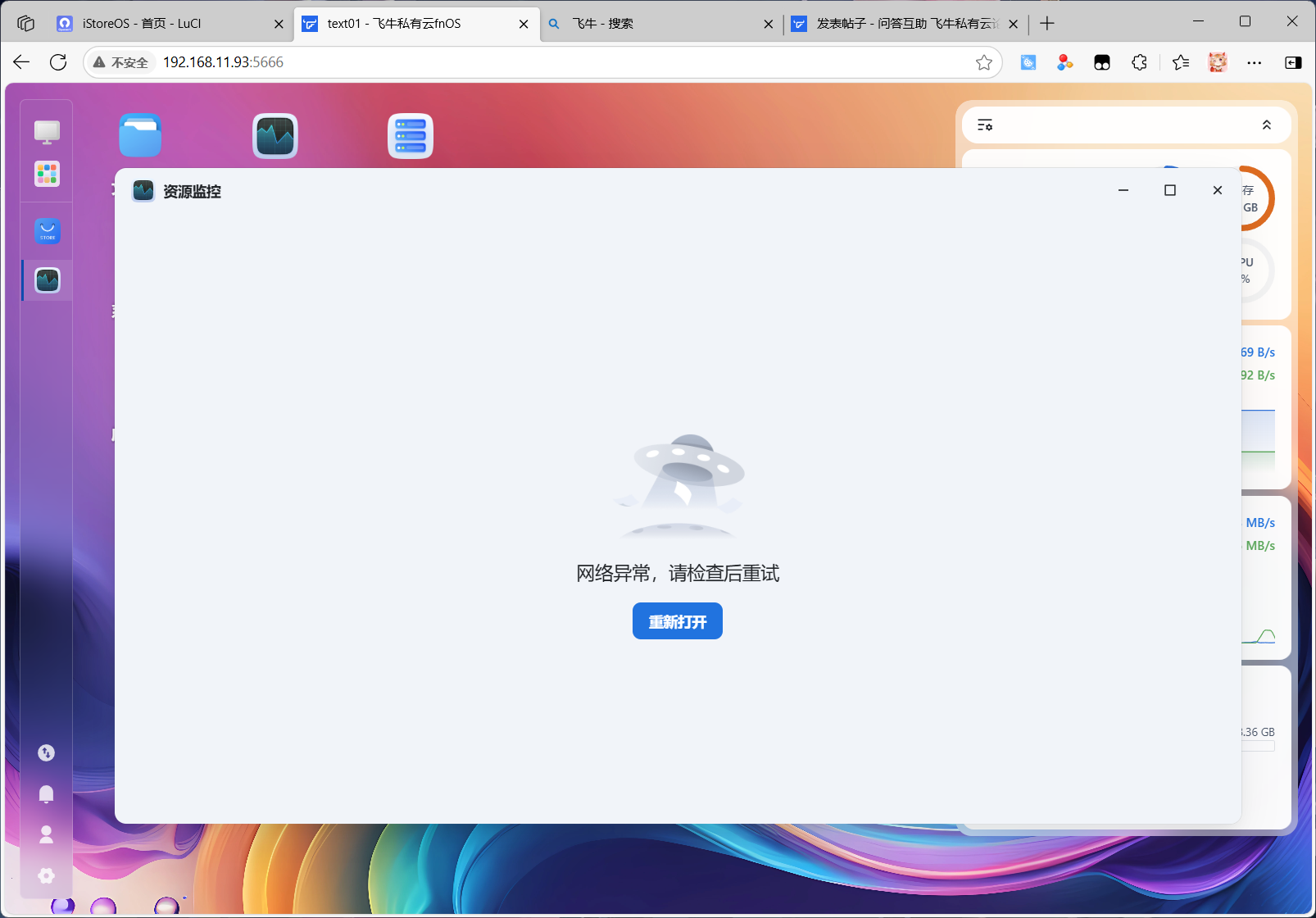Open browser extensions puzzle icon

click(1139, 62)
